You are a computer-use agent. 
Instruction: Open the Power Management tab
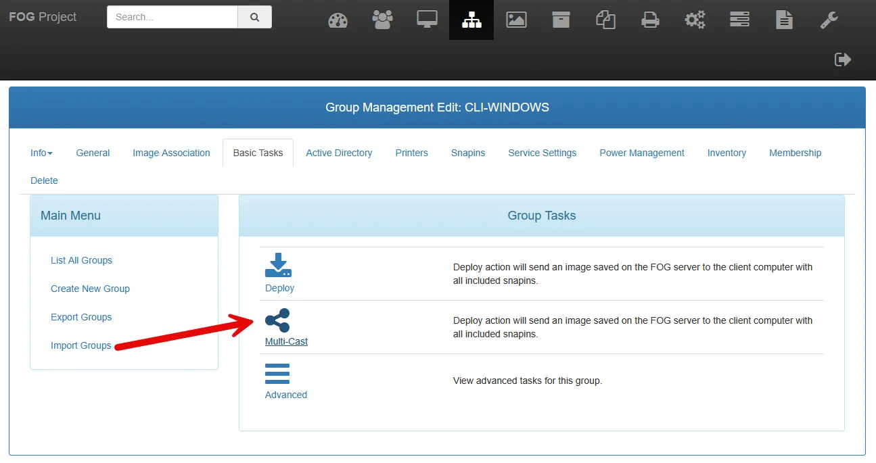(641, 153)
